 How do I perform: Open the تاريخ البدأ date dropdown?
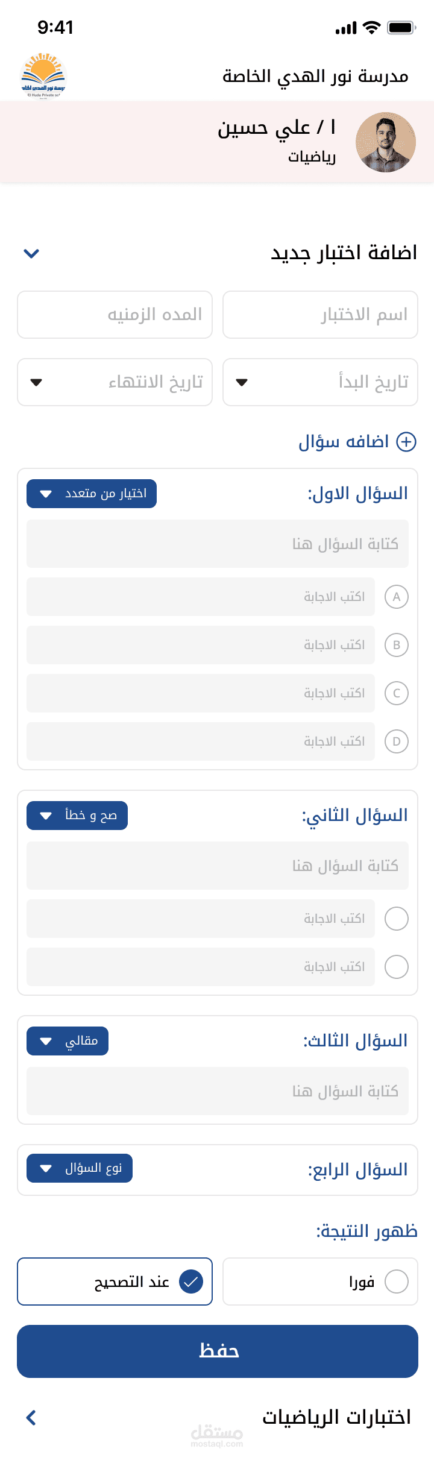pyautogui.click(x=320, y=382)
